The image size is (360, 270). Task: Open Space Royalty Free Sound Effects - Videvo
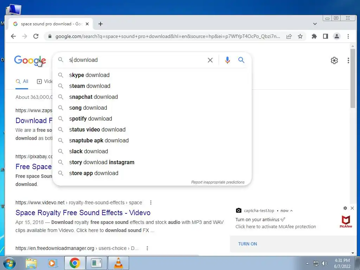tap(83, 213)
